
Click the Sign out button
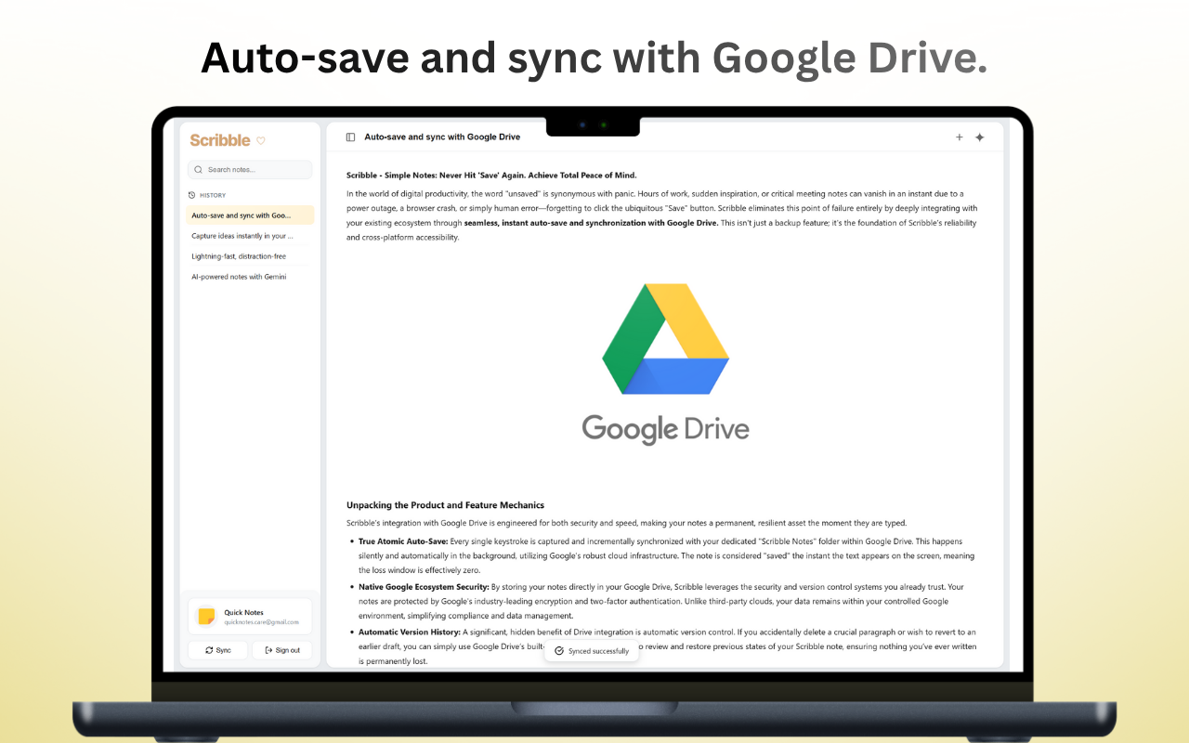[282, 650]
